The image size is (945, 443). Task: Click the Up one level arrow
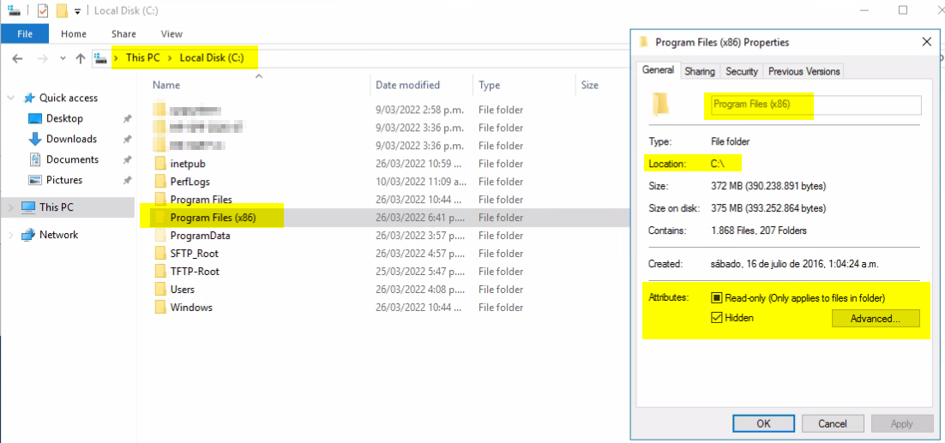pyautogui.click(x=81, y=58)
